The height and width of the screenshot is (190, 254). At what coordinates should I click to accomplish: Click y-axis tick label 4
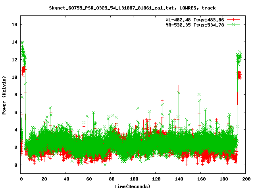click(x=16, y=130)
